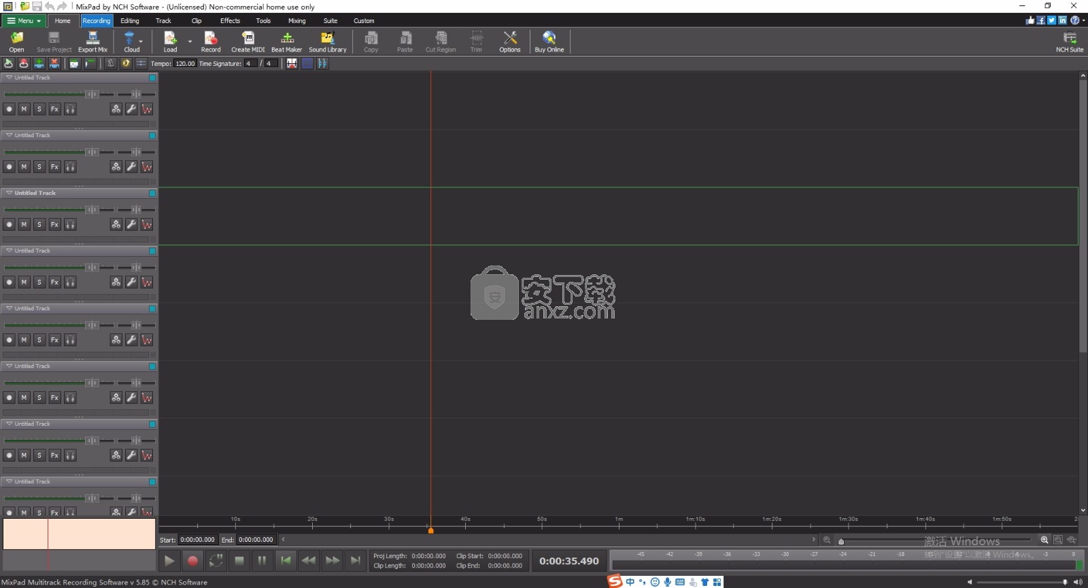The height and width of the screenshot is (588, 1088).
Task: Click the Tempo input field
Action: click(185, 63)
